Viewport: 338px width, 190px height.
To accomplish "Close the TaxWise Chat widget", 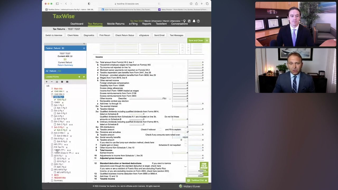I will 206,180.
